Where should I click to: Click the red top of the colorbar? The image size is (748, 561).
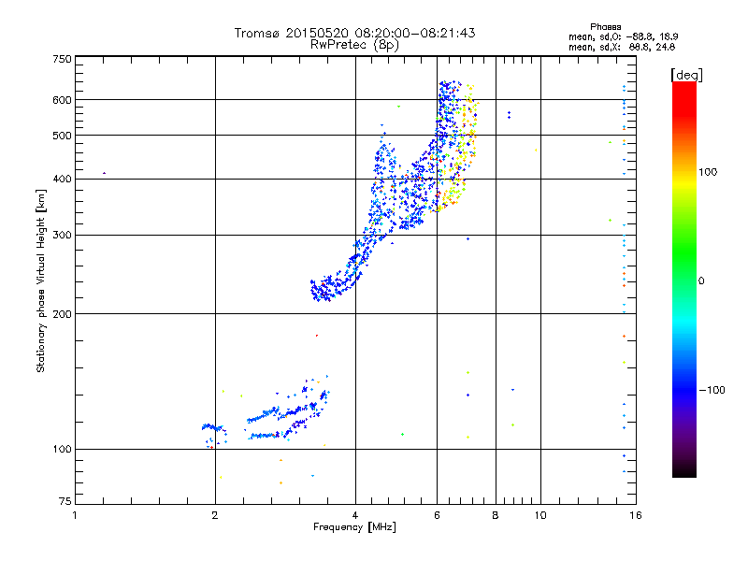[x=684, y=91]
